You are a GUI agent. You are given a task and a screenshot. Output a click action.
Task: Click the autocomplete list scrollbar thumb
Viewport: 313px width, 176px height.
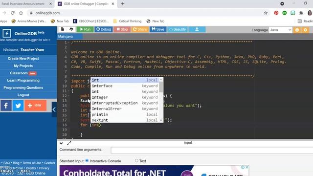pos(161,87)
